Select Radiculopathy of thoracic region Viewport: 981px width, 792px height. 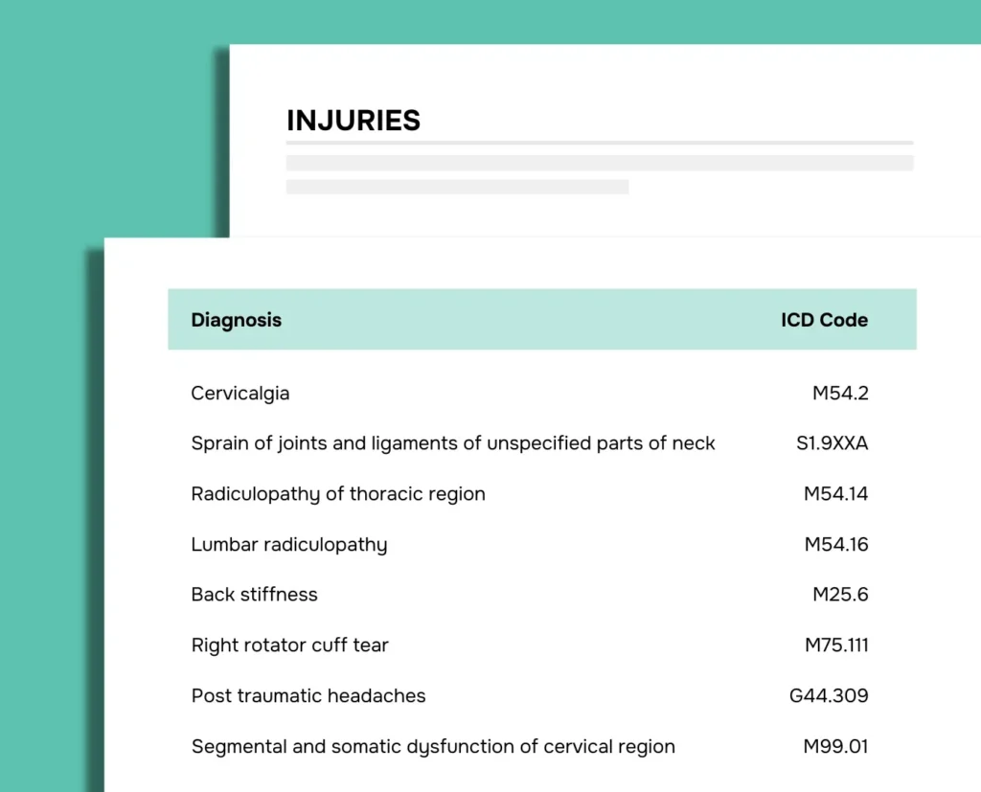(x=338, y=494)
